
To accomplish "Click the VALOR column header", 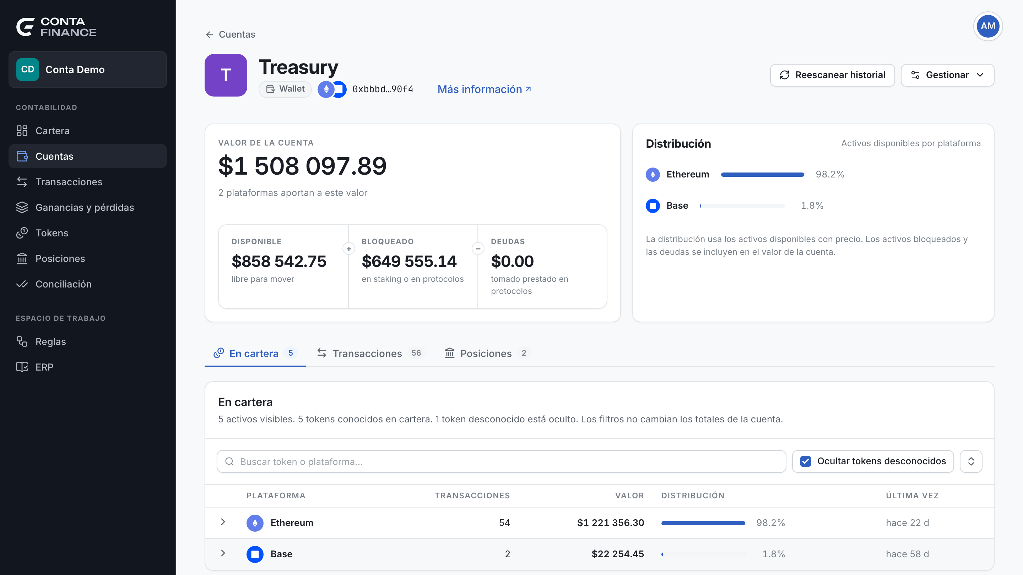I will coord(629,495).
